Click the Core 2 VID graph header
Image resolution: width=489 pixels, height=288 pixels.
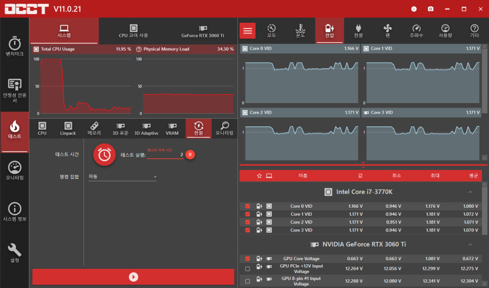[x=300, y=112]
